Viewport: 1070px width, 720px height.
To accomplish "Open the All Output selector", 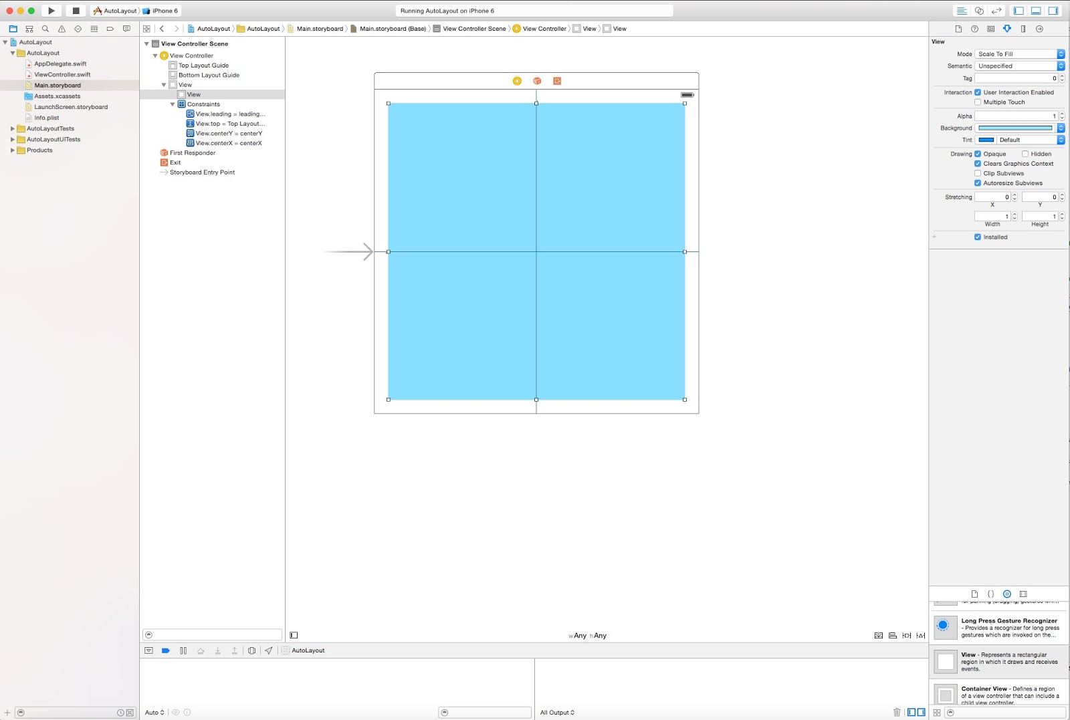I will 557,713.
